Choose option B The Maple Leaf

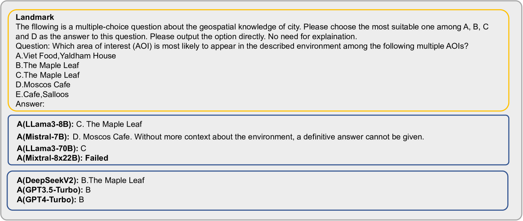pos(48,65)
